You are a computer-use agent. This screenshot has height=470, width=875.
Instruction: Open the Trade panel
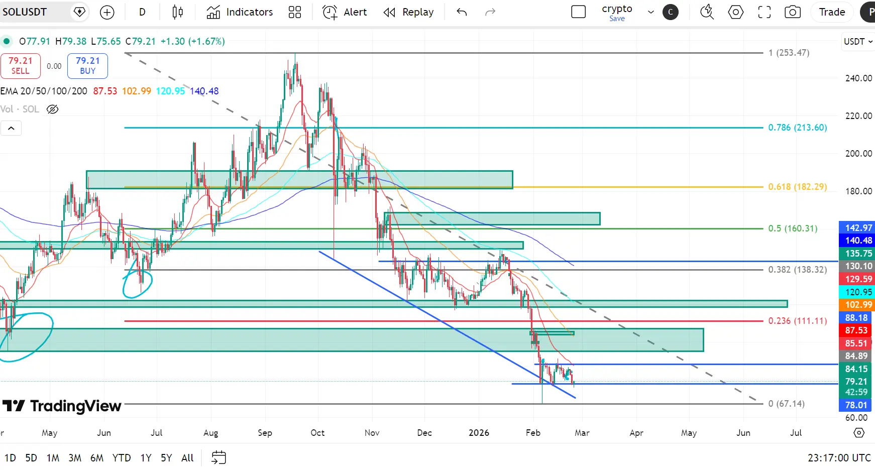(x=832, y=12)
